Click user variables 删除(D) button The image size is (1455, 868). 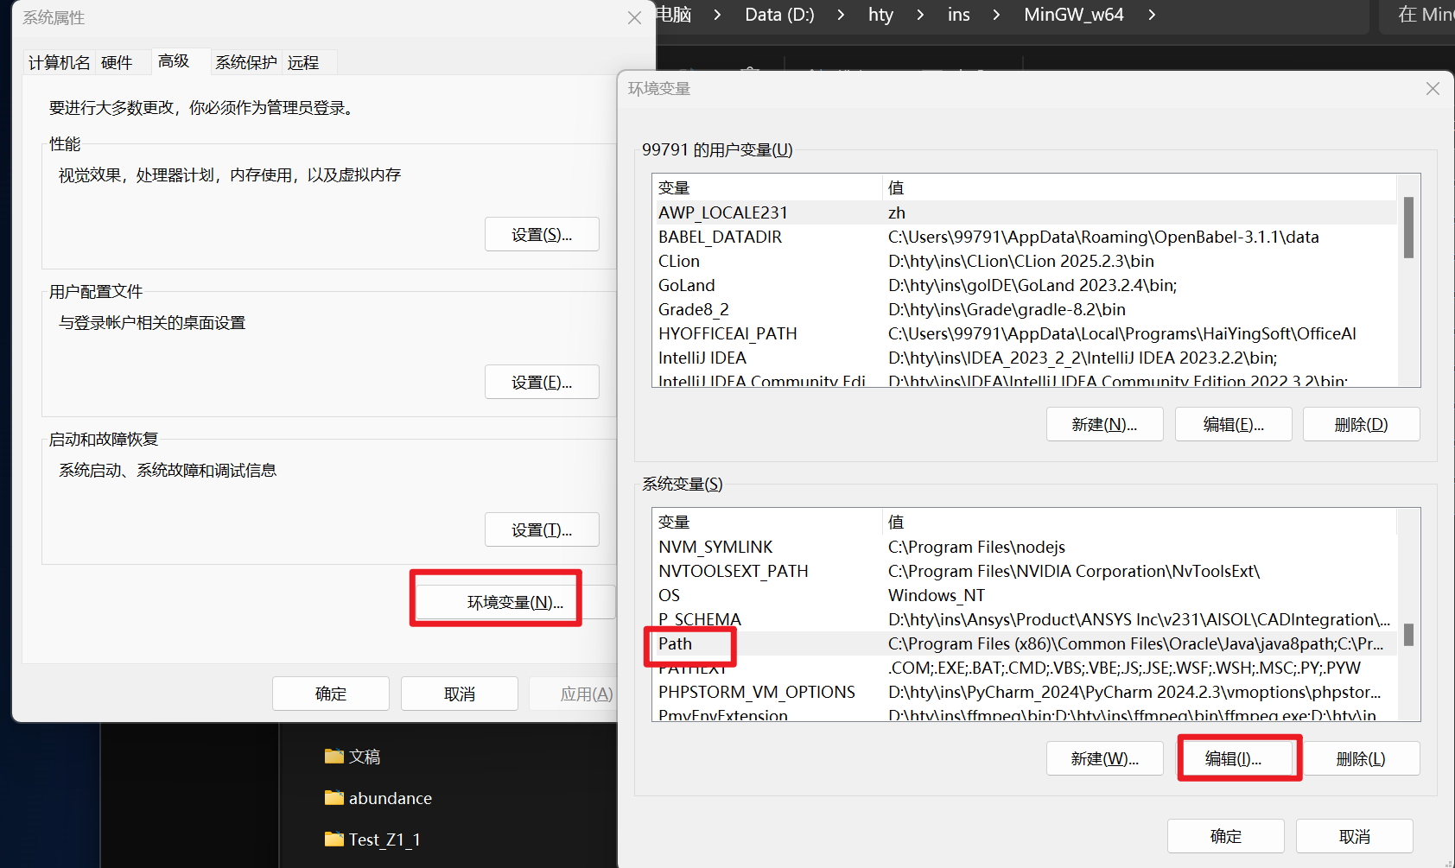[1361, 424]
